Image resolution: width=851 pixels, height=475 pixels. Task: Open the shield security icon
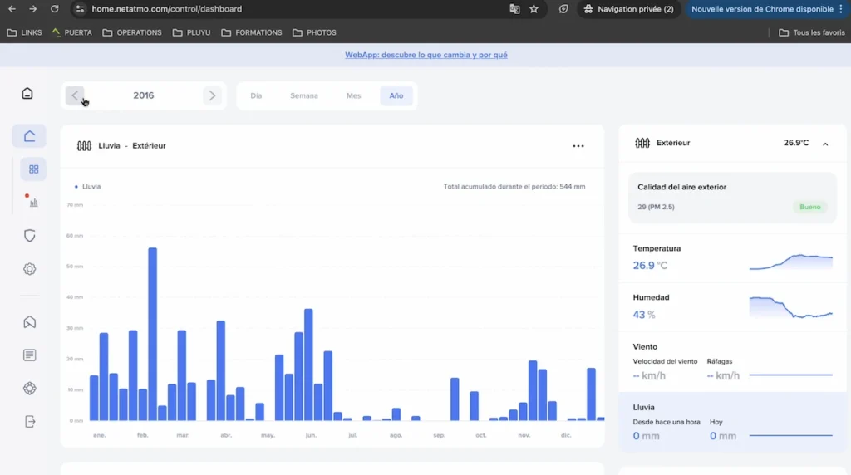pos(29,235)
